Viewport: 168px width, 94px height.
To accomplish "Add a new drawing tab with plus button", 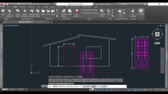I will pyautogui.click(x=52, y=22).
